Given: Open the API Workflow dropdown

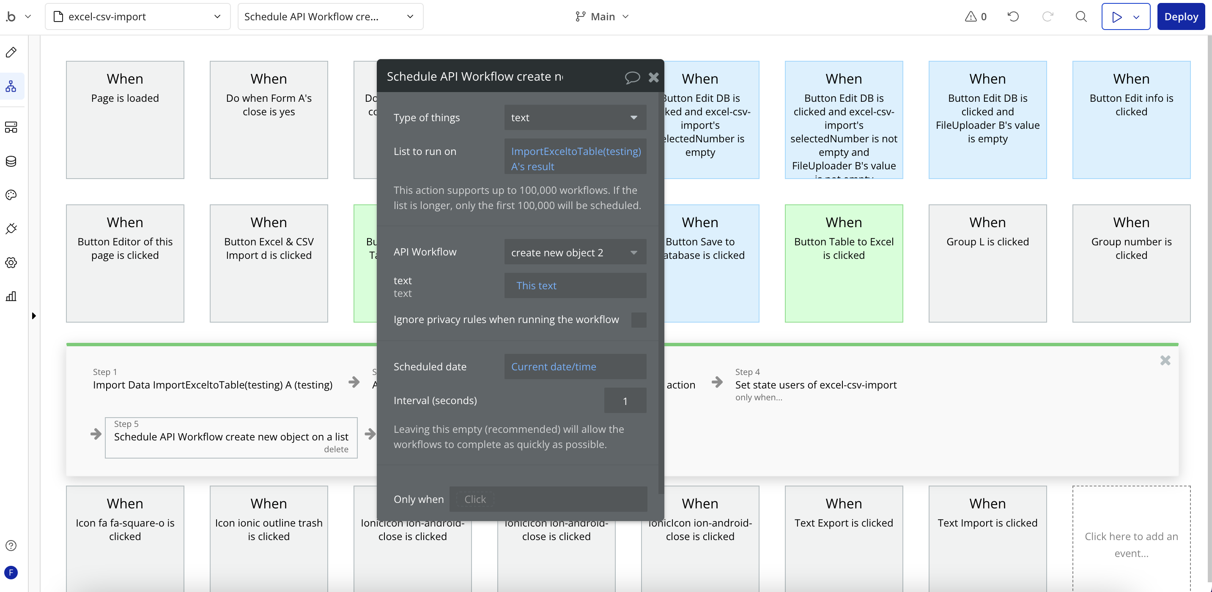Looking at the screenshot, I should pos(575,253).
